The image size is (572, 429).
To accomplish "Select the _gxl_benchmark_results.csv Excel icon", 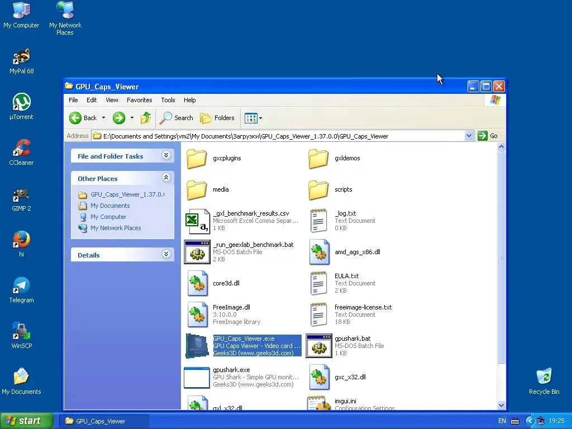I will (197, 221).
